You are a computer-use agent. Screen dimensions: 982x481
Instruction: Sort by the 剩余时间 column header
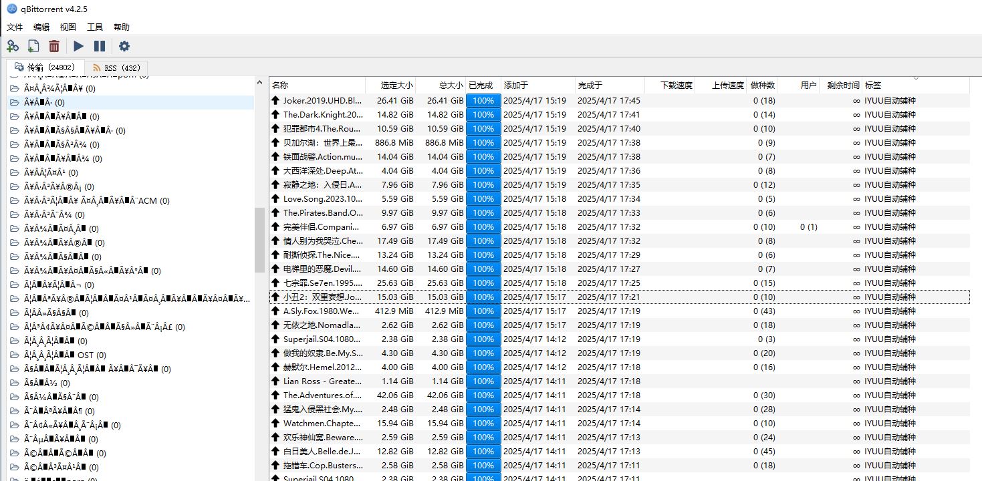tap(841, 85)
